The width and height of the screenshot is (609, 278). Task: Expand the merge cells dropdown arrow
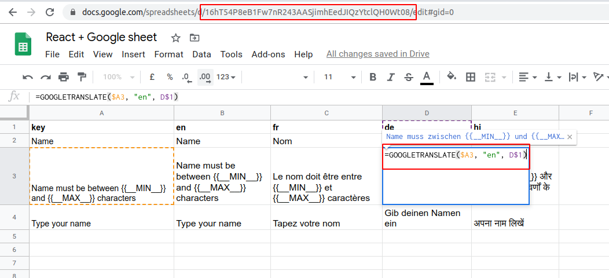point(504,78)
